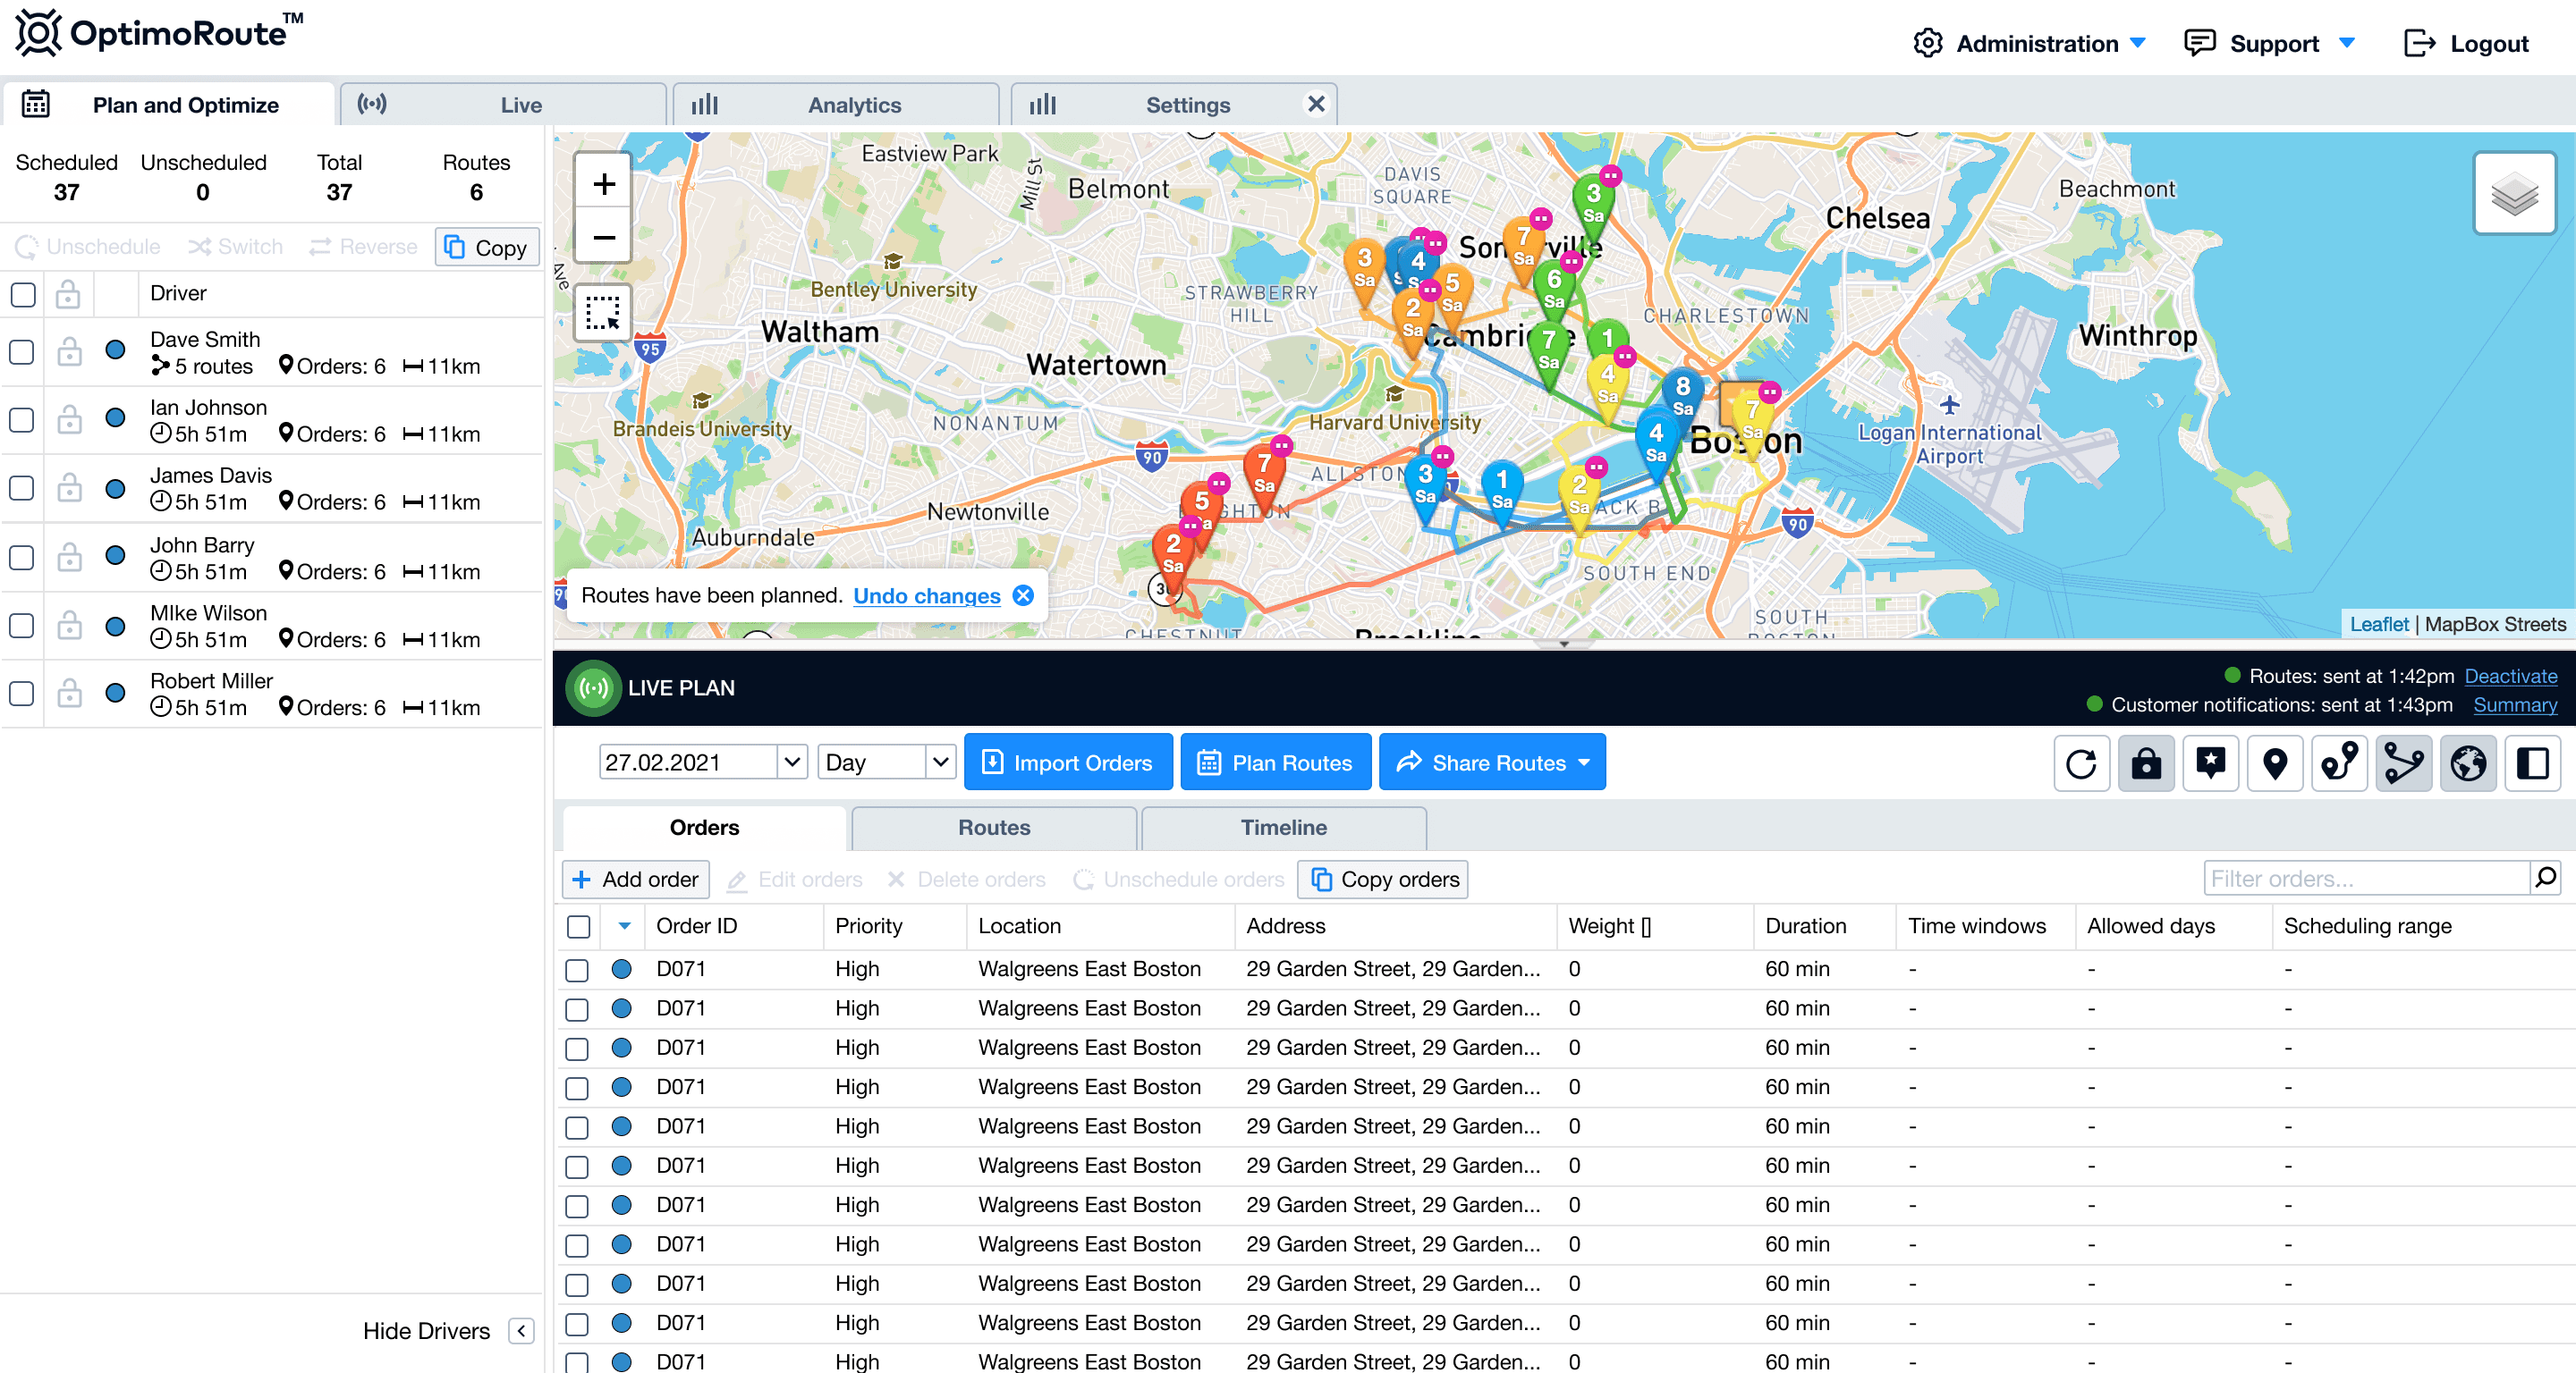
Task: Click the Copy orders button
Action: tap(1383, 880)
